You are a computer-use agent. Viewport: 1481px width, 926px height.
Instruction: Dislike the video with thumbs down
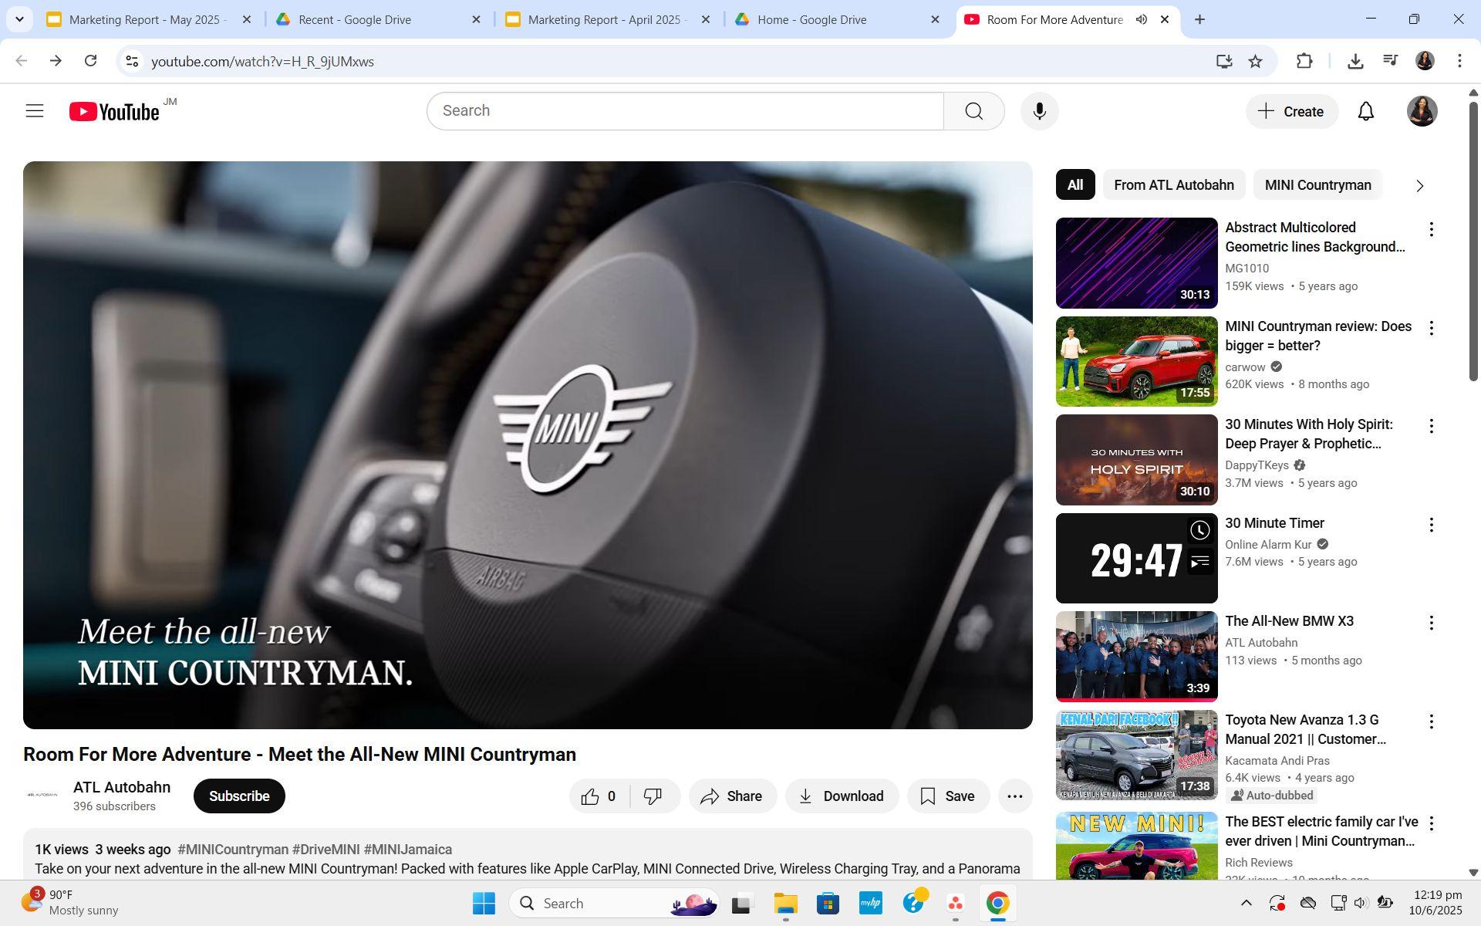tap(653, 796)
